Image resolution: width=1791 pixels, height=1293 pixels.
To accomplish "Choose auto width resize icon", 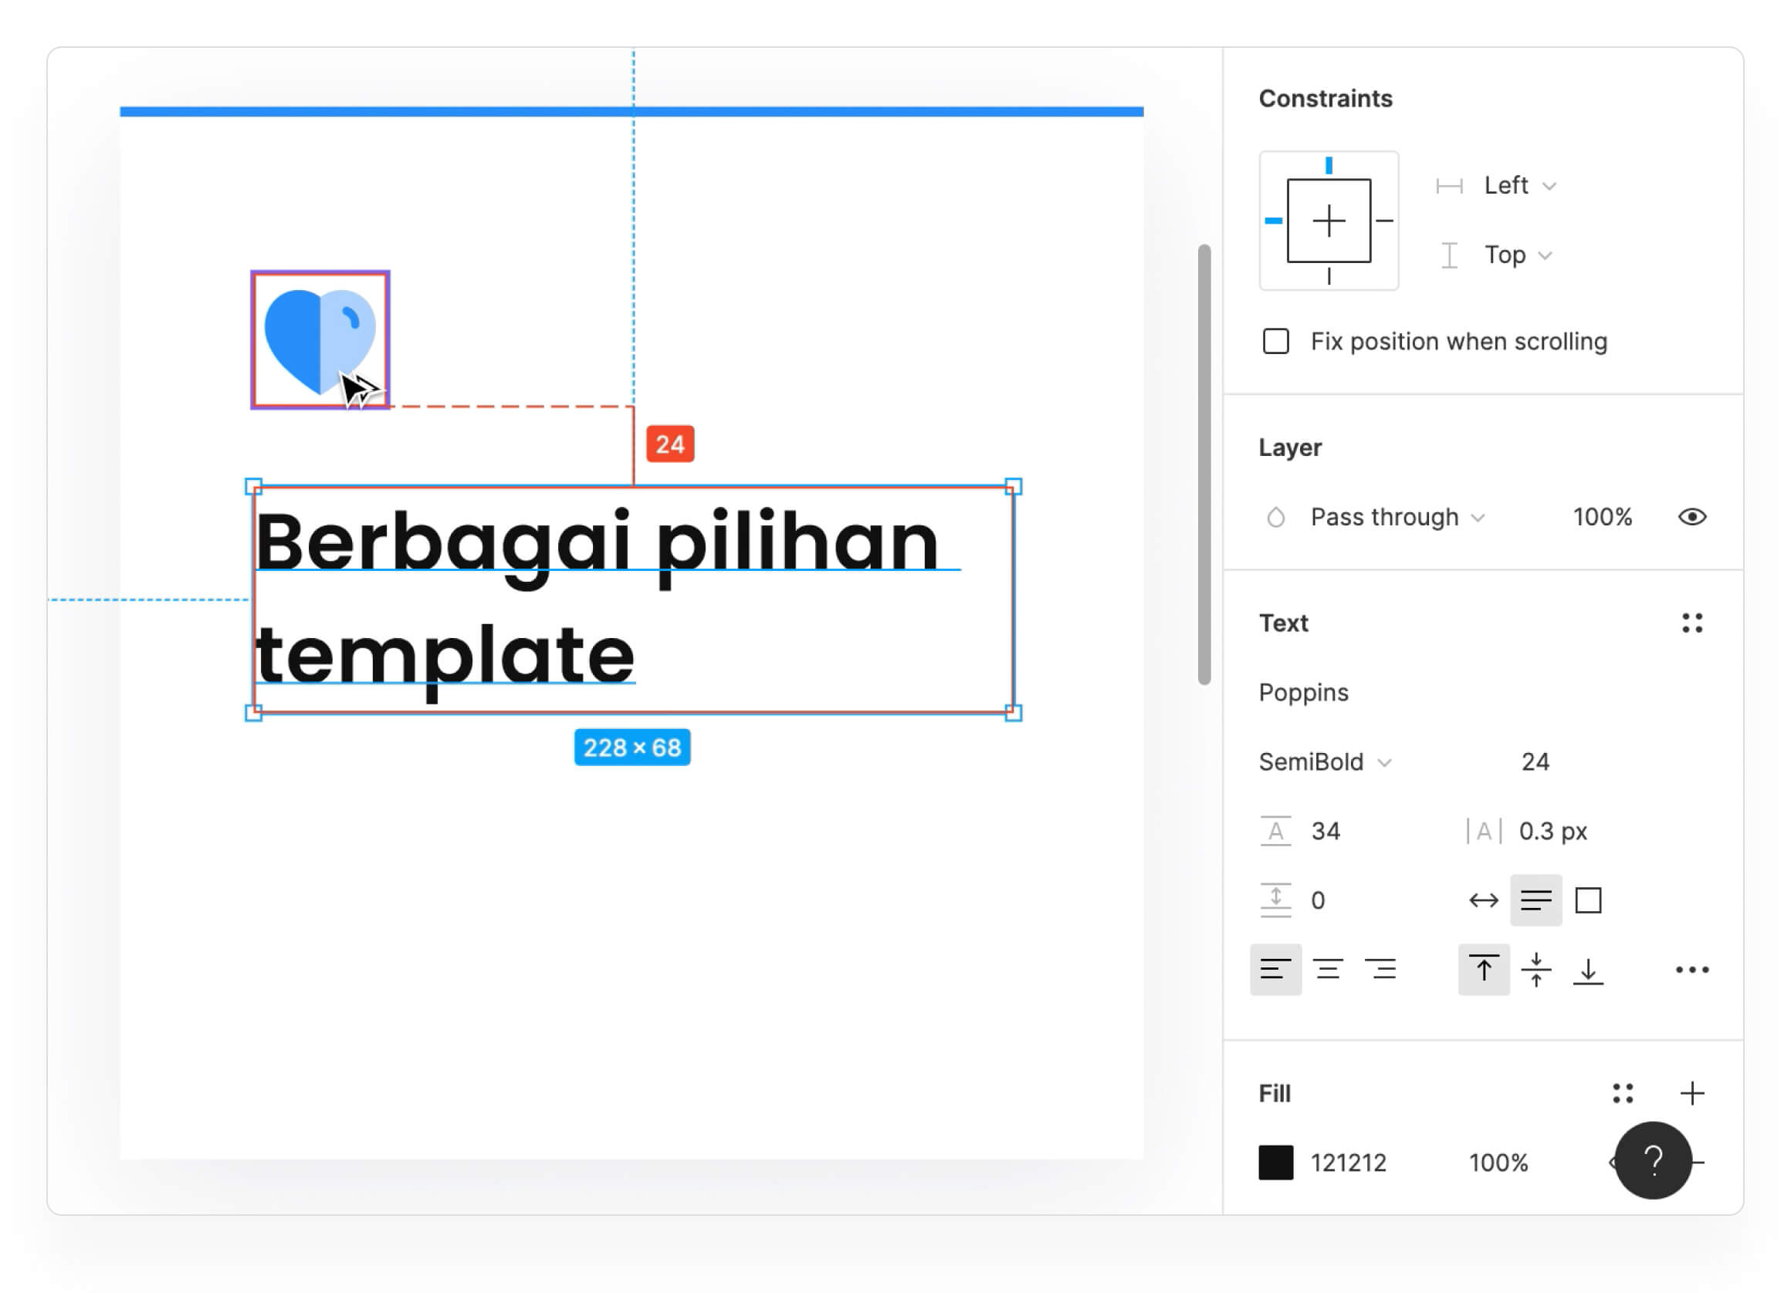I will point(1483,900).
